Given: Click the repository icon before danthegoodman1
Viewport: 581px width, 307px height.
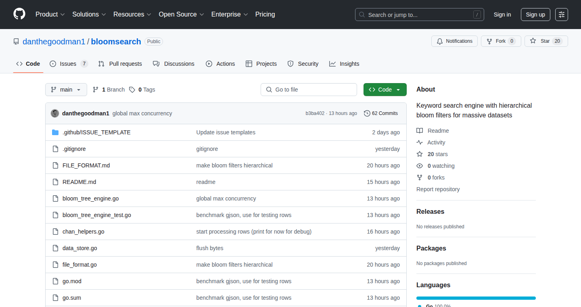Looking at the screenshot, I should coord(16,42).
